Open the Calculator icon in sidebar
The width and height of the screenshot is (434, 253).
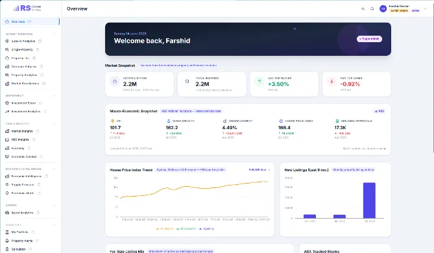point(7,249)
